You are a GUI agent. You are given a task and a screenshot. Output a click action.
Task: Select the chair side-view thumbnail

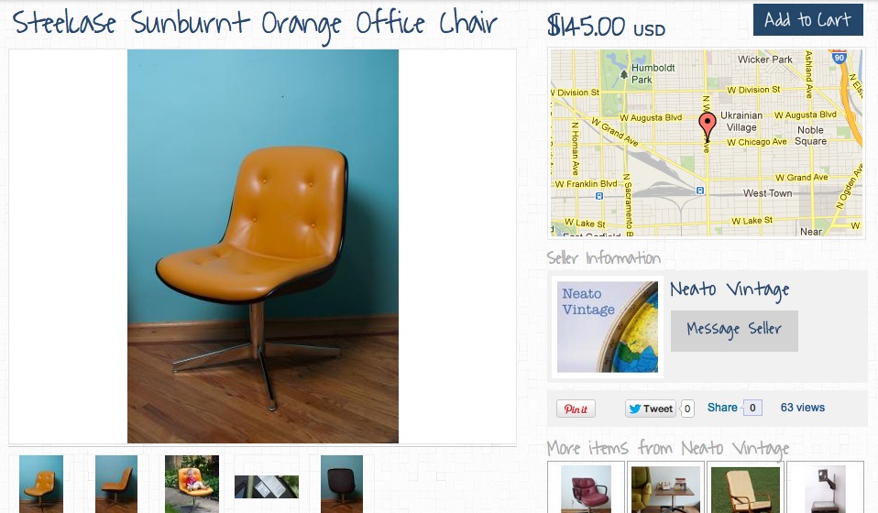[x=116, y=484]
